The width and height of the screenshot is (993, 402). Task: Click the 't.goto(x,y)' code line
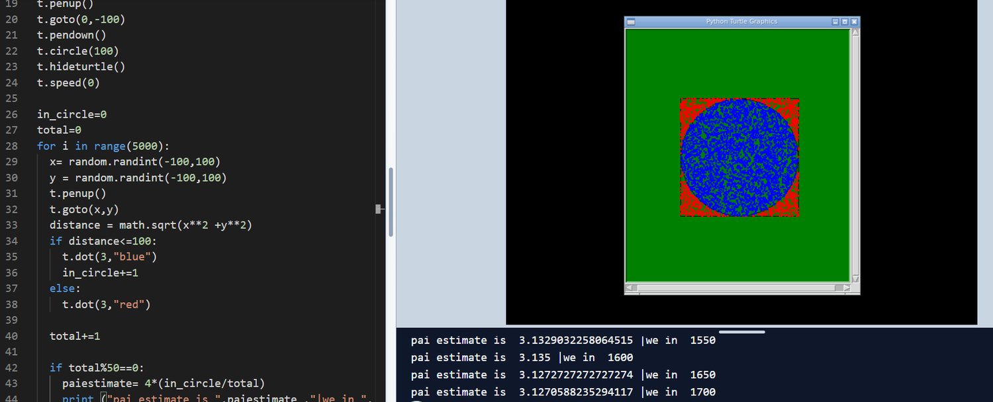pyautogui.click(x=84, y=210)
